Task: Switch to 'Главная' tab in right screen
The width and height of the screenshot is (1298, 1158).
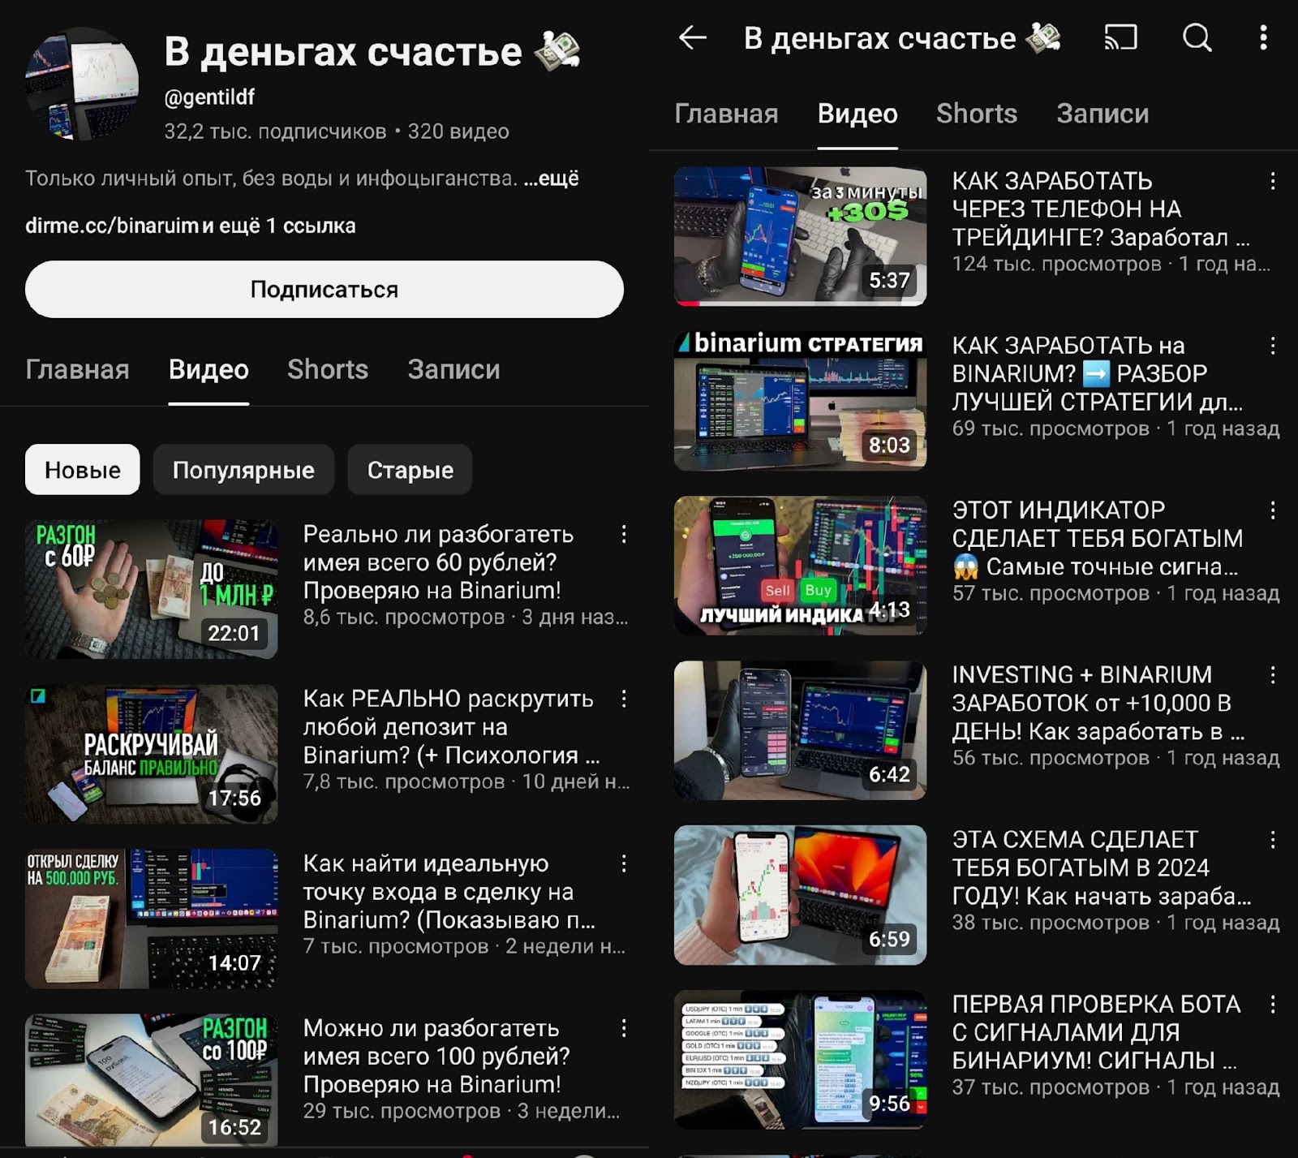Action: pos(726,114)
